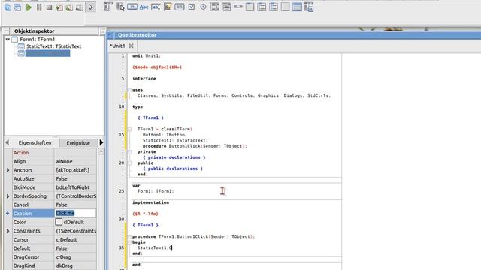Screen dimensions: 481x270
Task: Open the View Forms toolbar icon
Action: [18, 7]
